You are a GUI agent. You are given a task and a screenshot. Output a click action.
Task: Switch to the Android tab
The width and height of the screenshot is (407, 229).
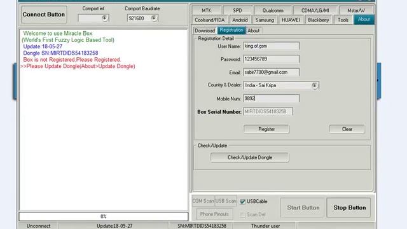point(240,20)
